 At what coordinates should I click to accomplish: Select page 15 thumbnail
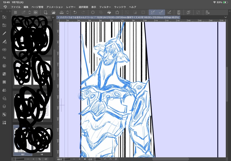click(x=23, y=140)
